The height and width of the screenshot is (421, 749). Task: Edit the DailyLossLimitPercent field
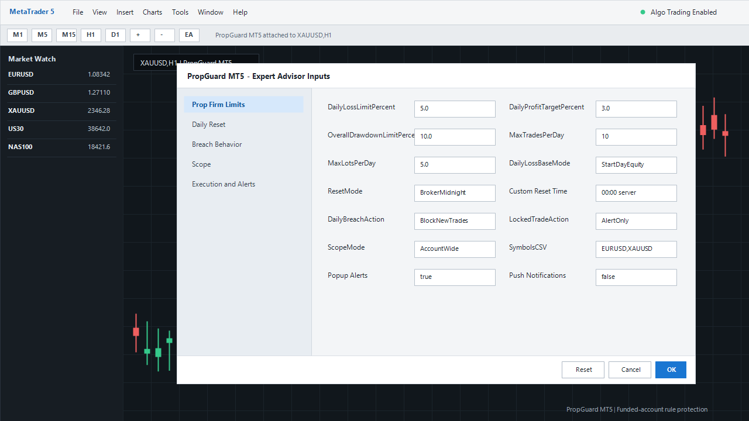click(455, 109)
